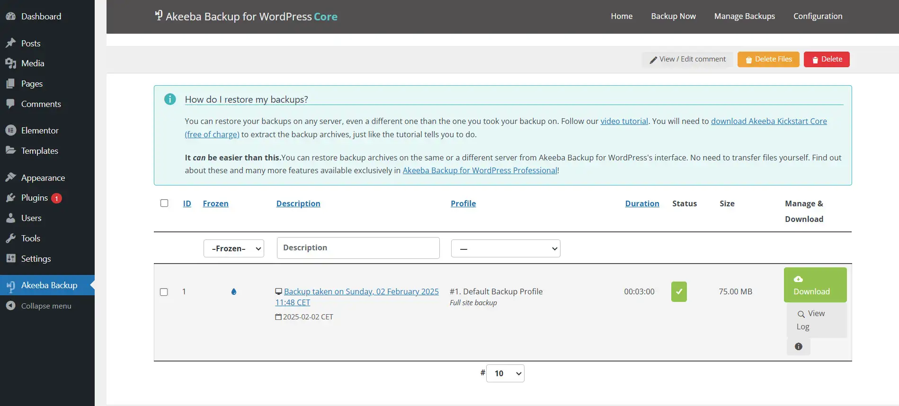Viewport: 899px width, 406px height.
Task: Sort the table by Frozen column
Action: [x=215, y=203]
